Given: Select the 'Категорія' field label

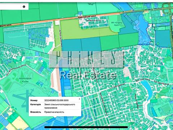Looking at the screenshot, I should click(36, 104).
